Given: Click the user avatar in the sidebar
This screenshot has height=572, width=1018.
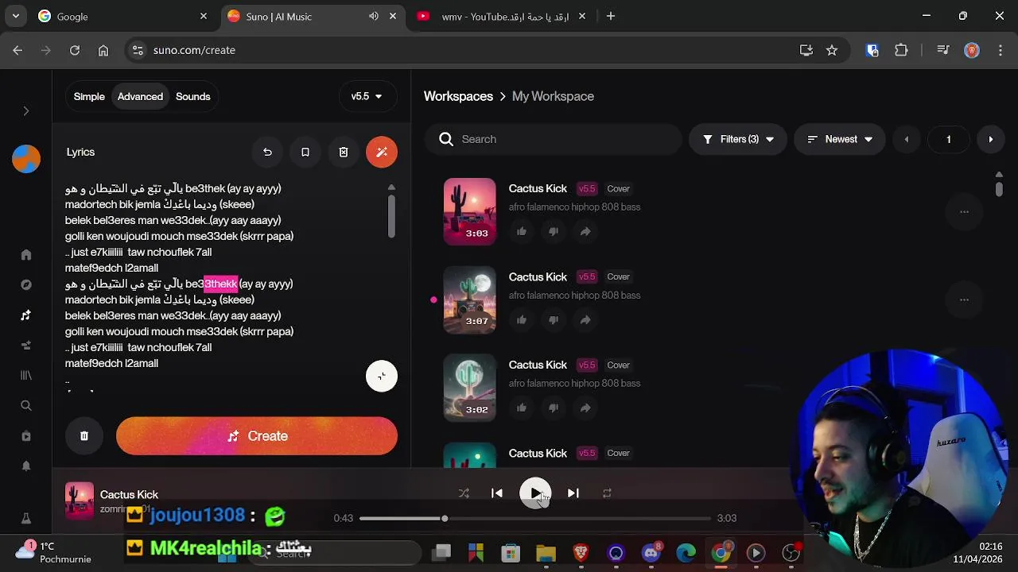Looking at the screenshot, I should tap(26, 159).
